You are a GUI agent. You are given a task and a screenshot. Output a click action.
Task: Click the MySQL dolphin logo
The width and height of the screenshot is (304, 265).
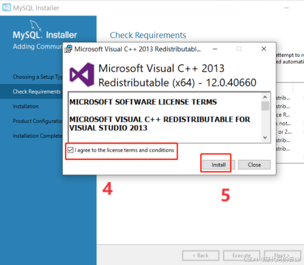(35, 25)
